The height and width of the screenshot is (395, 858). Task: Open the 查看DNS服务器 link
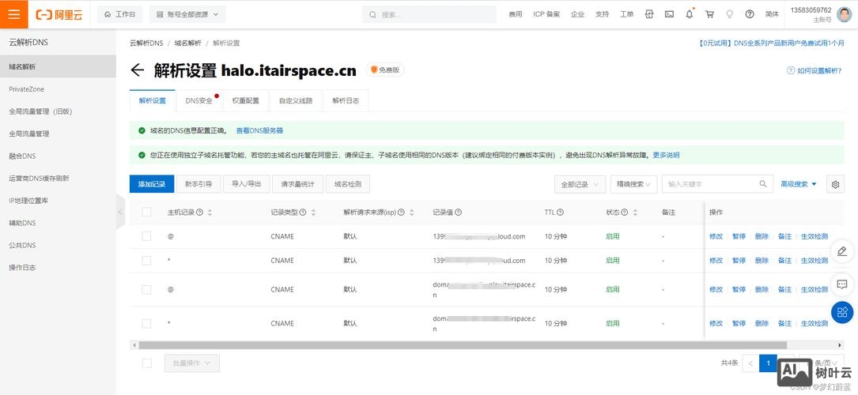(259, 131)
